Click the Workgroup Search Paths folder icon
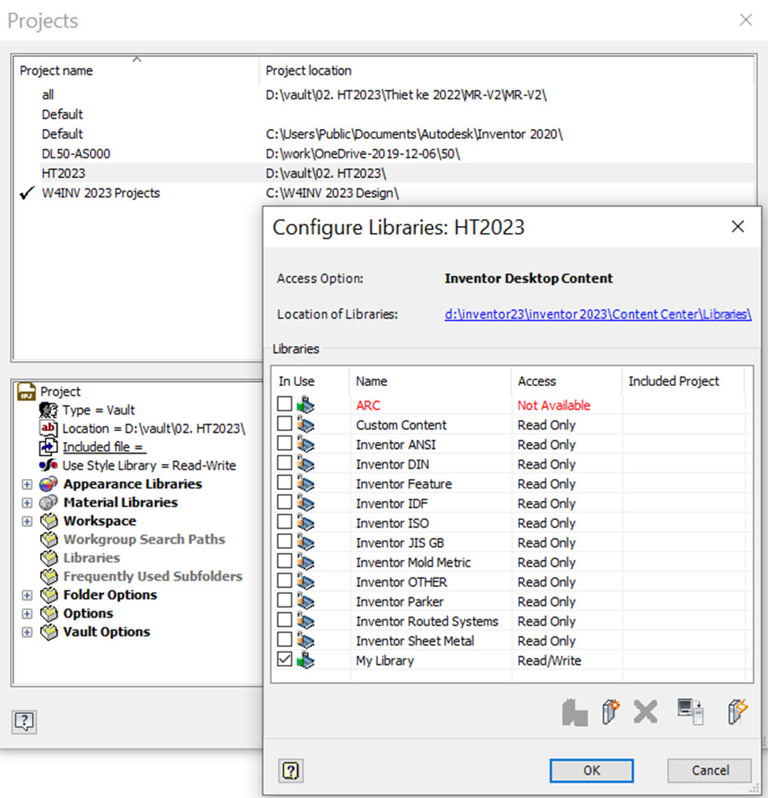The width and height of the screenshot is (768, 798). coord(49,540)
